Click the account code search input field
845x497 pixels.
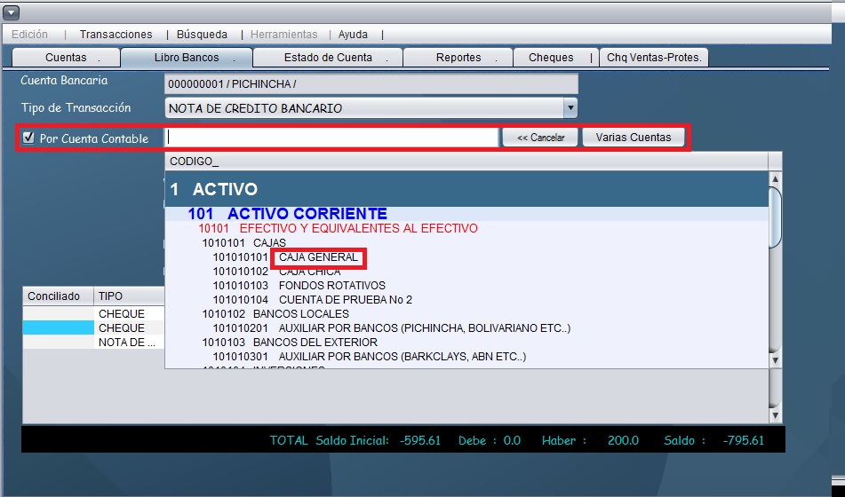[x=332, y=138]
